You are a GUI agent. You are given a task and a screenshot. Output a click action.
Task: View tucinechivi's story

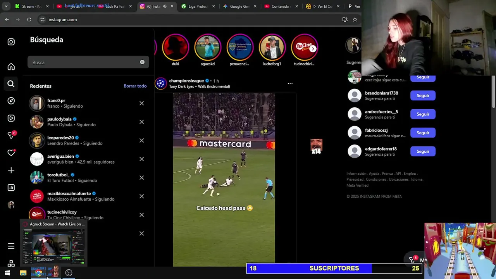coord(304,48)
